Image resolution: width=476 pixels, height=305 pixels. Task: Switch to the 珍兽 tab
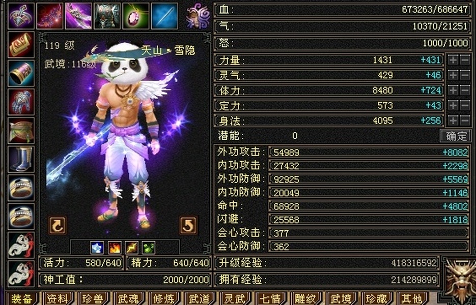click(x=93, y=299)
